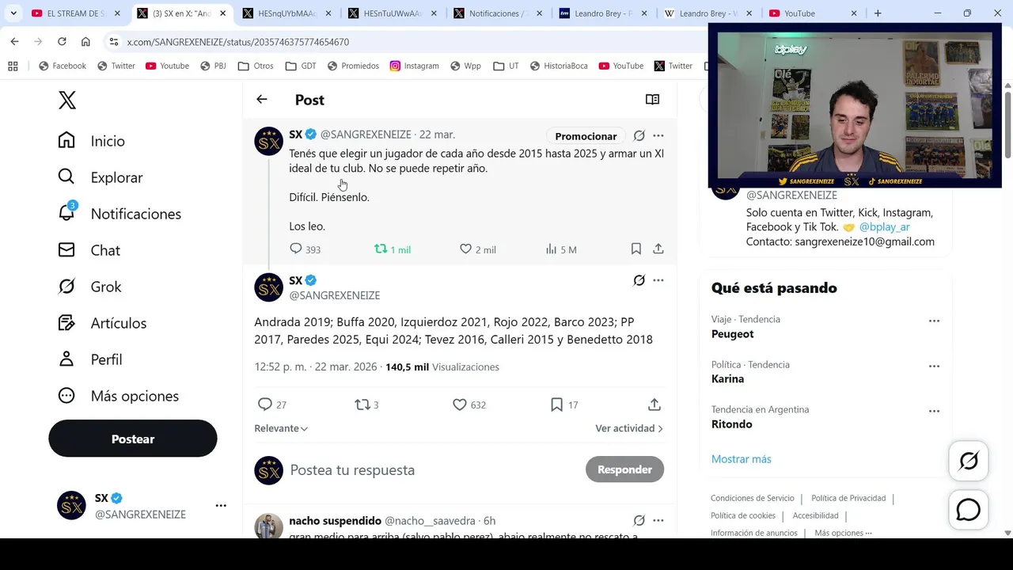The height and width of the screenshot is (570, 1013).
Task: Click the address bar URL
Action: pyautogui.click(x=237, y=42)
